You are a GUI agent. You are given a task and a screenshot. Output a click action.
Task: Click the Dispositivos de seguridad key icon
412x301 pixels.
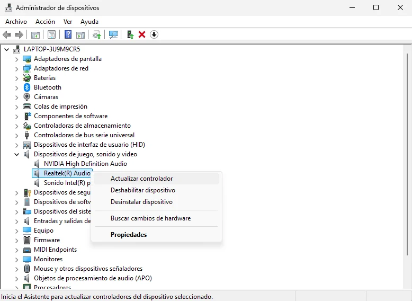tap(28, 192)
